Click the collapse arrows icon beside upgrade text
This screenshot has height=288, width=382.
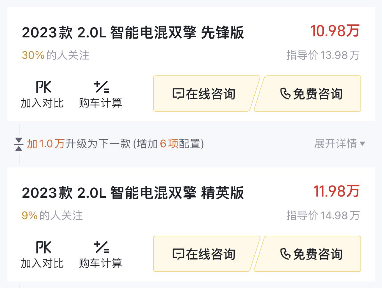[x=19, y=144]
